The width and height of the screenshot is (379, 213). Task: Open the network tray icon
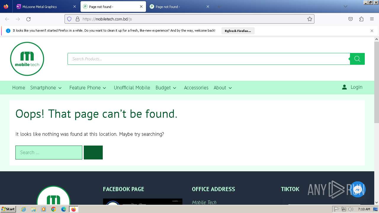click(x=344, y=209)
